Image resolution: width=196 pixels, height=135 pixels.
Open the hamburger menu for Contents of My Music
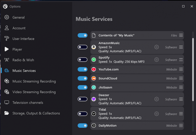(x=181, y=35)
